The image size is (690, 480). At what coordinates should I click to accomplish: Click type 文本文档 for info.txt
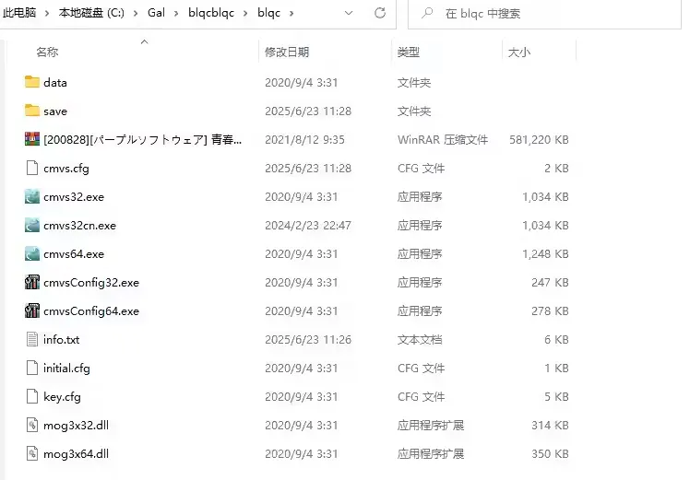click(420, 340)
